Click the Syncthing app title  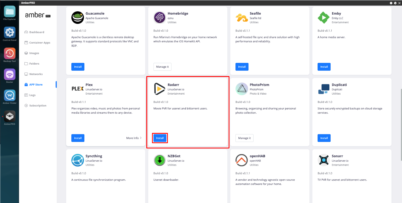click(x=94, y=156)
